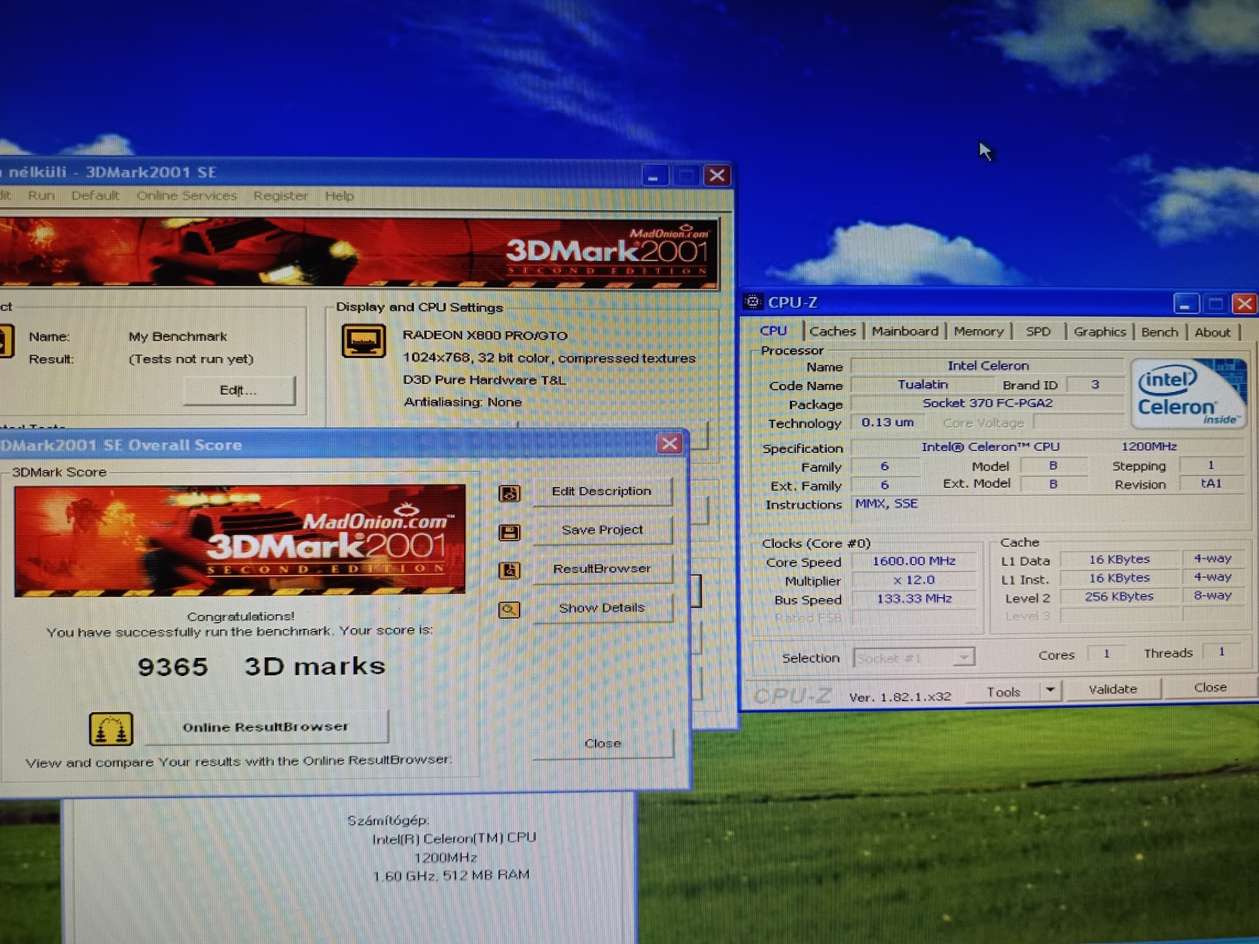The height and width of the screenshot is (944, 1259).
Task: Select the SPD tab
Action: [1038, 331]
